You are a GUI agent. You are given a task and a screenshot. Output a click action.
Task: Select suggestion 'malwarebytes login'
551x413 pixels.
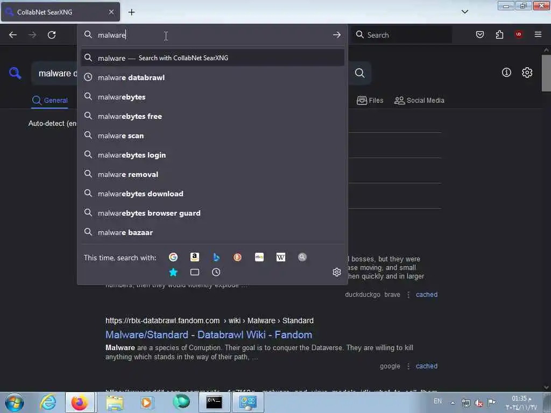(213, 155)
